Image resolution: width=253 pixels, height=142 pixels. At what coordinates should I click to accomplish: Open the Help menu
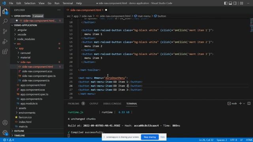click(79, 3)
